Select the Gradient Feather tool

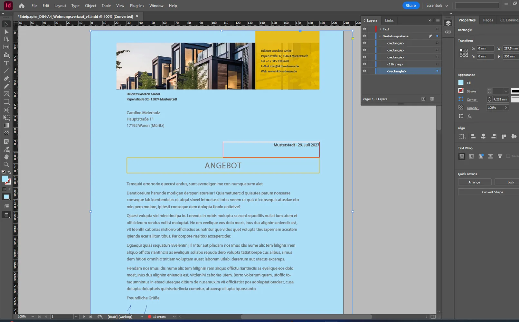point(6,133)
